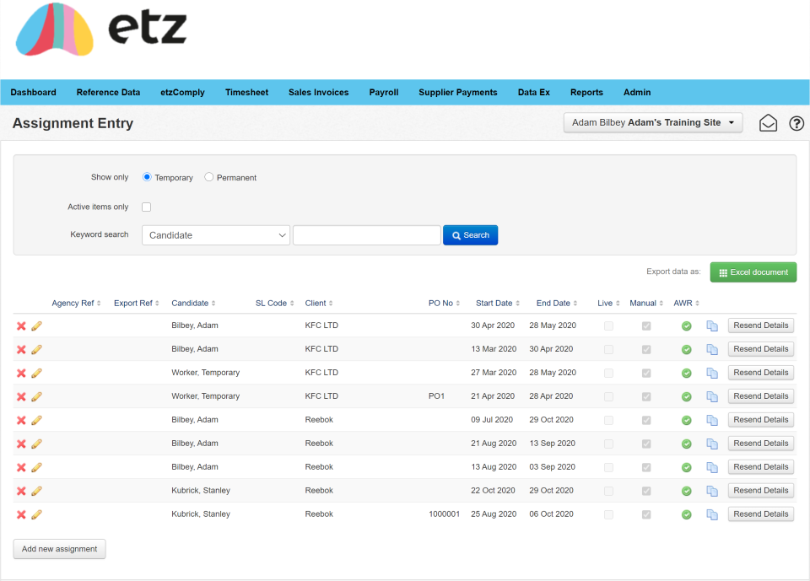Open the Sales Invoices menu
Viewport: 810px width, 581px height.
point(318,93)
